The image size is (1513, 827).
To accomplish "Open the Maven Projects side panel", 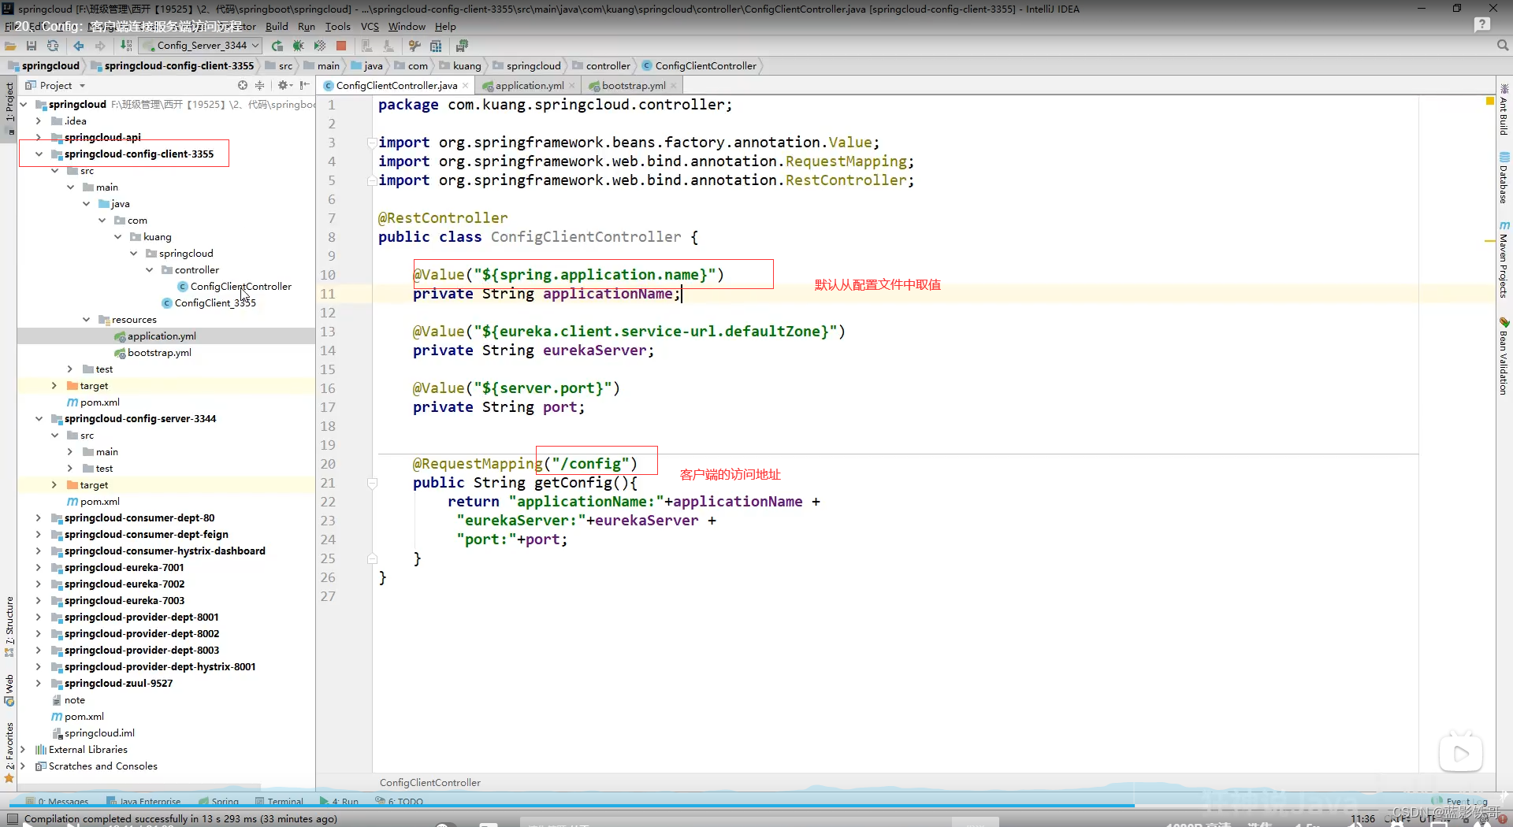I will [x=1504, y=260].
